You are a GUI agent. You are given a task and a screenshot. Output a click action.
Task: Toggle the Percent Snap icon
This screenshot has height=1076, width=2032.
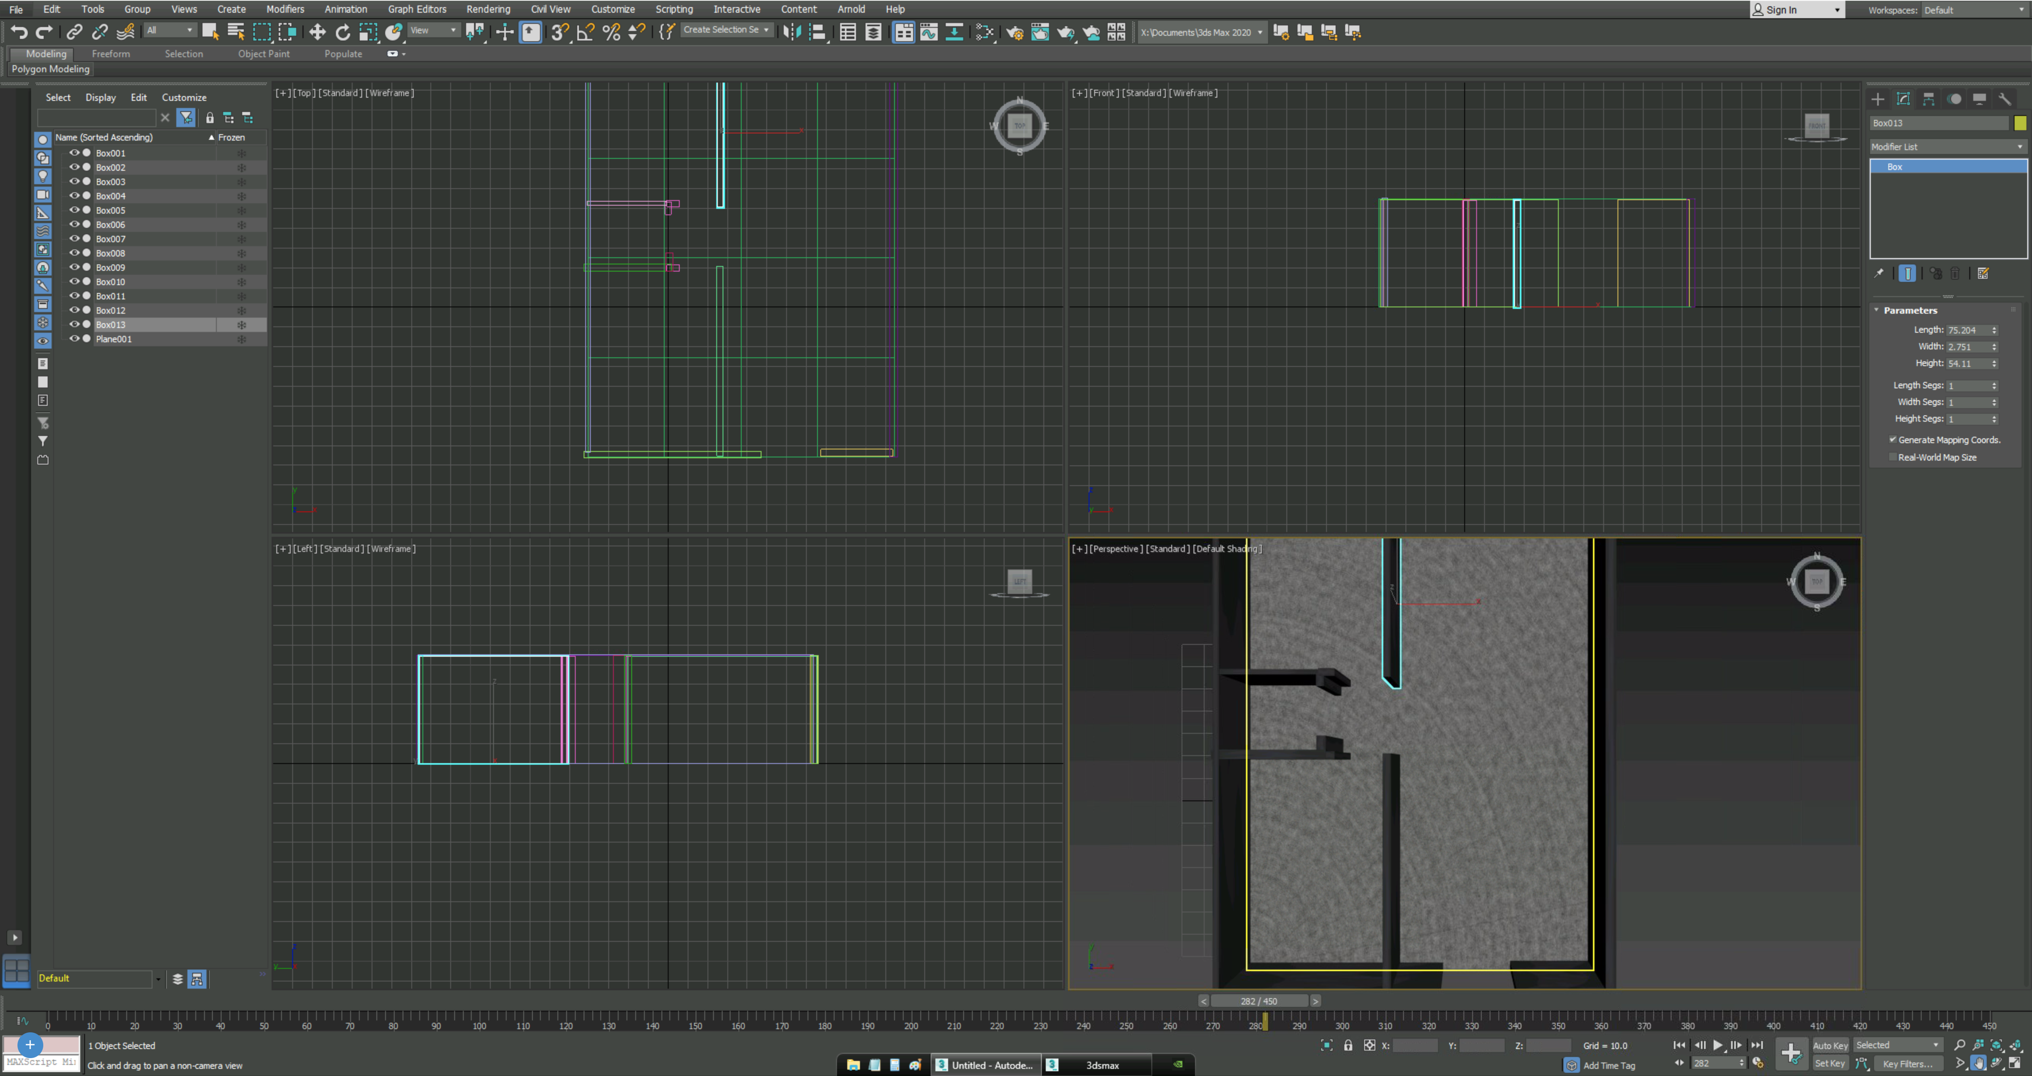[x=611, y=31]
